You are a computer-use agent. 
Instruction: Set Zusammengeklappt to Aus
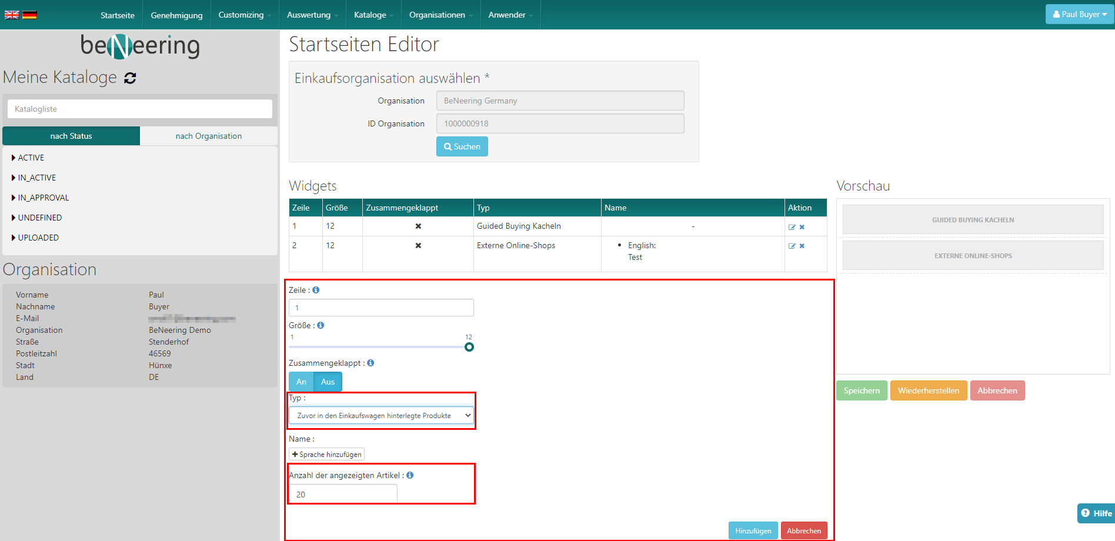[x=328, y=382]
